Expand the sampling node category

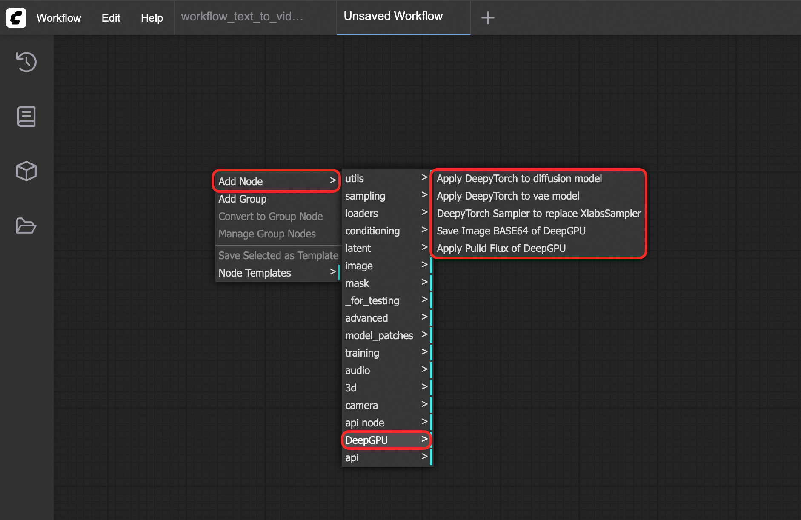386,196
